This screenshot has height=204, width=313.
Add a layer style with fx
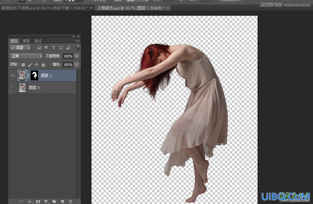(x=30, y=201)
